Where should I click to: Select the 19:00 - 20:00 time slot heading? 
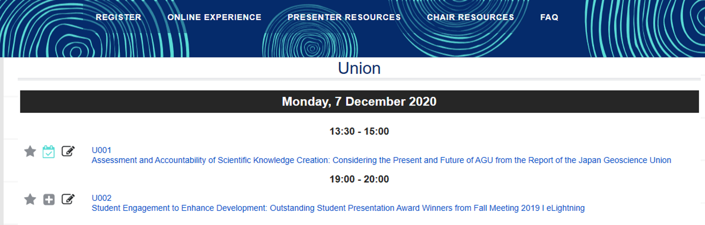(359, 179)
